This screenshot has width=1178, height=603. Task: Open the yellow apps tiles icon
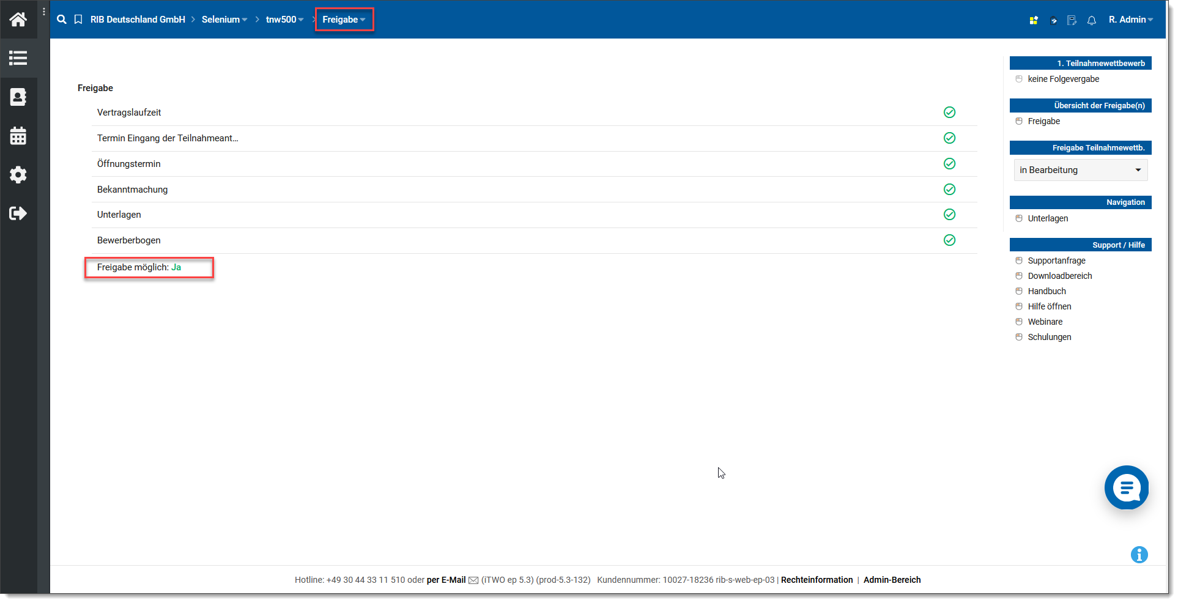point(1034,20)
